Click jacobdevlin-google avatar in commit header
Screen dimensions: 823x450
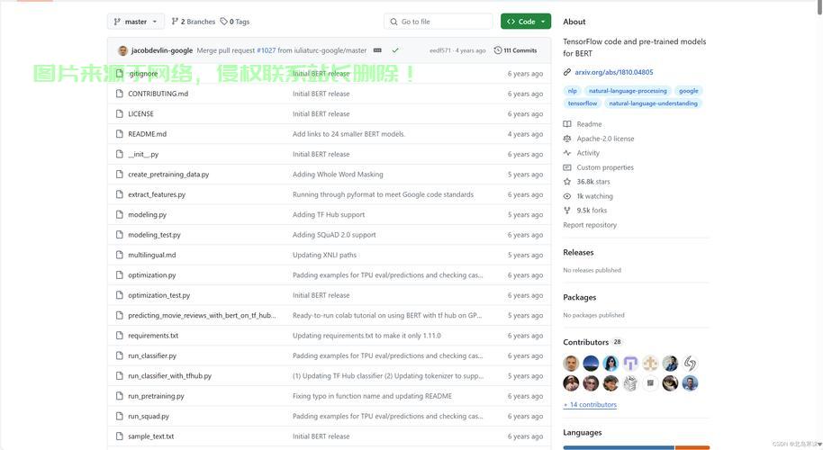pos(122,50)
